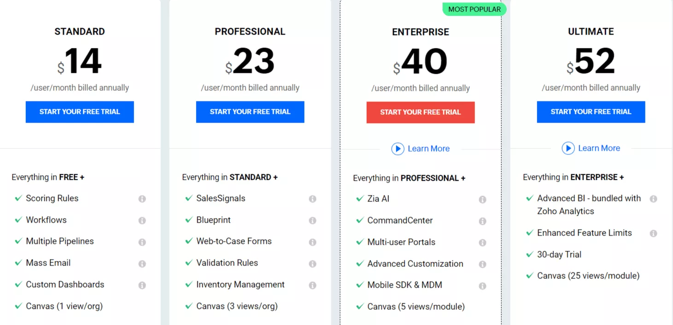673x325 pixels.
Task: Show info tooltip for Blueprint
Action: point(313,220)
